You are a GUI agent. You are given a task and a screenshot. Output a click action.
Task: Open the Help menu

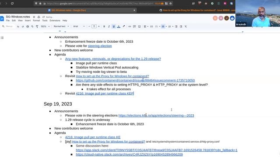(x=65, y=20)
